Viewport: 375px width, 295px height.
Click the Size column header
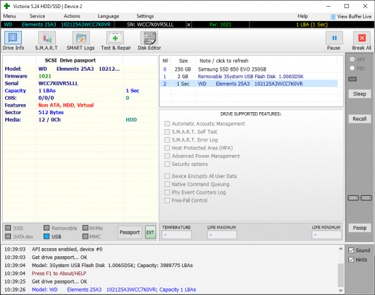(x=183, y=60)
